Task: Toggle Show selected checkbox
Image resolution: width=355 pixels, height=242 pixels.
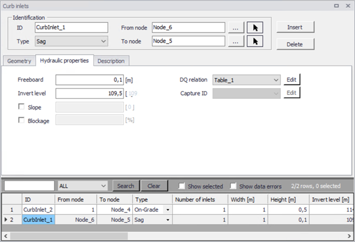Action: click(x=181, y=186)
